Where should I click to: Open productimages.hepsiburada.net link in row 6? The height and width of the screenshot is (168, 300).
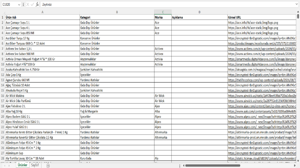tap(262, 43)
